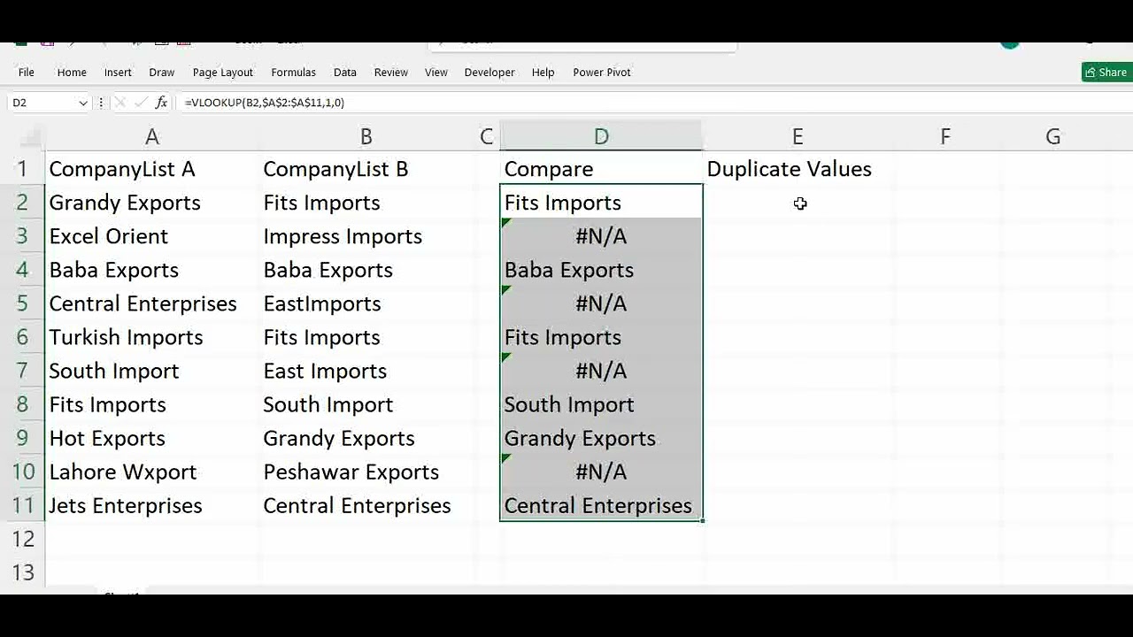Open the Data tab

click(x=345, y=73)
